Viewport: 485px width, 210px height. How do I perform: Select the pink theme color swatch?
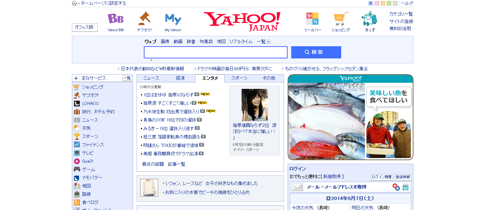[x=377, y=3]
